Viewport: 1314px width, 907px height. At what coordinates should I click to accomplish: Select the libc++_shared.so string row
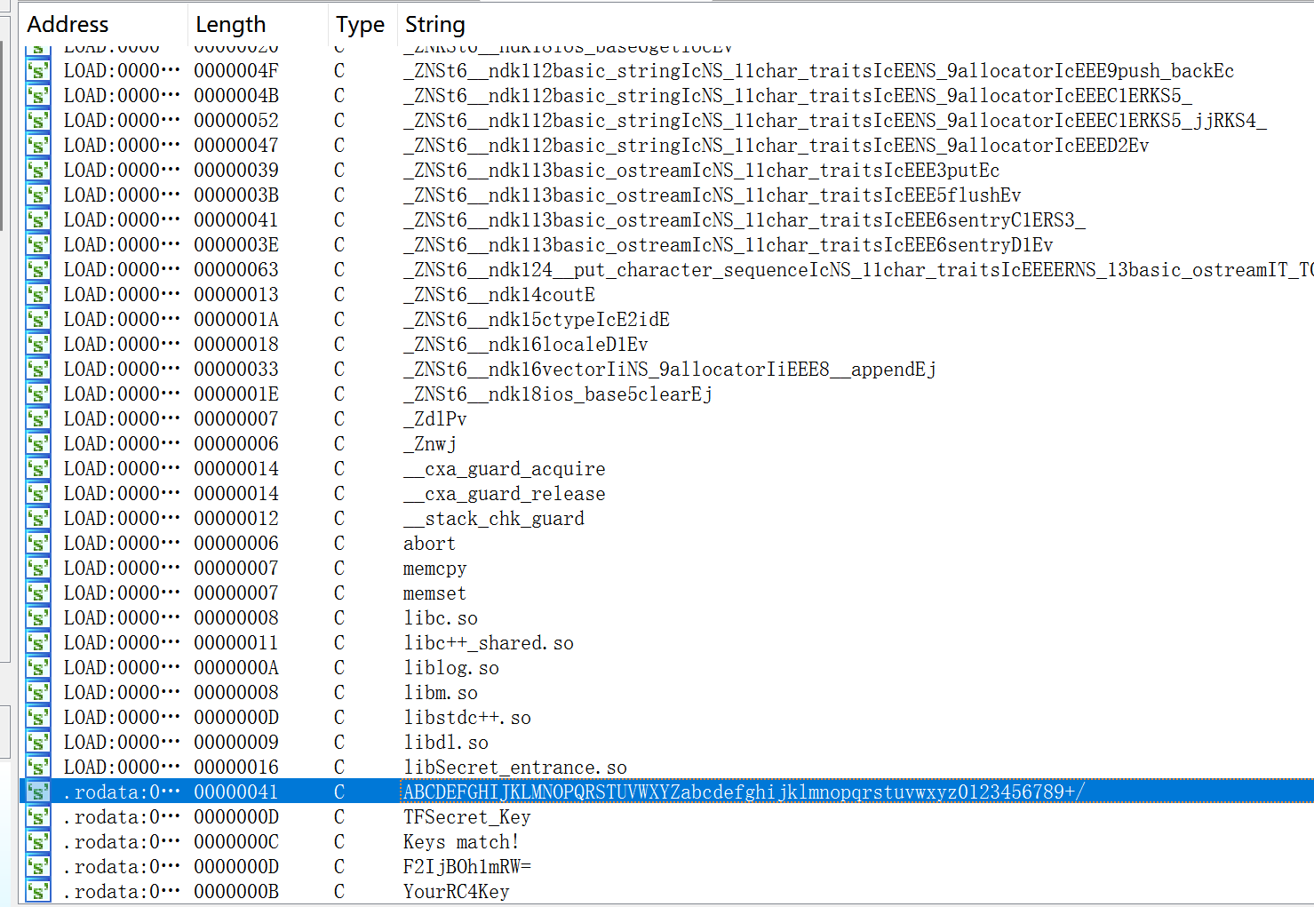coord(488,642)
